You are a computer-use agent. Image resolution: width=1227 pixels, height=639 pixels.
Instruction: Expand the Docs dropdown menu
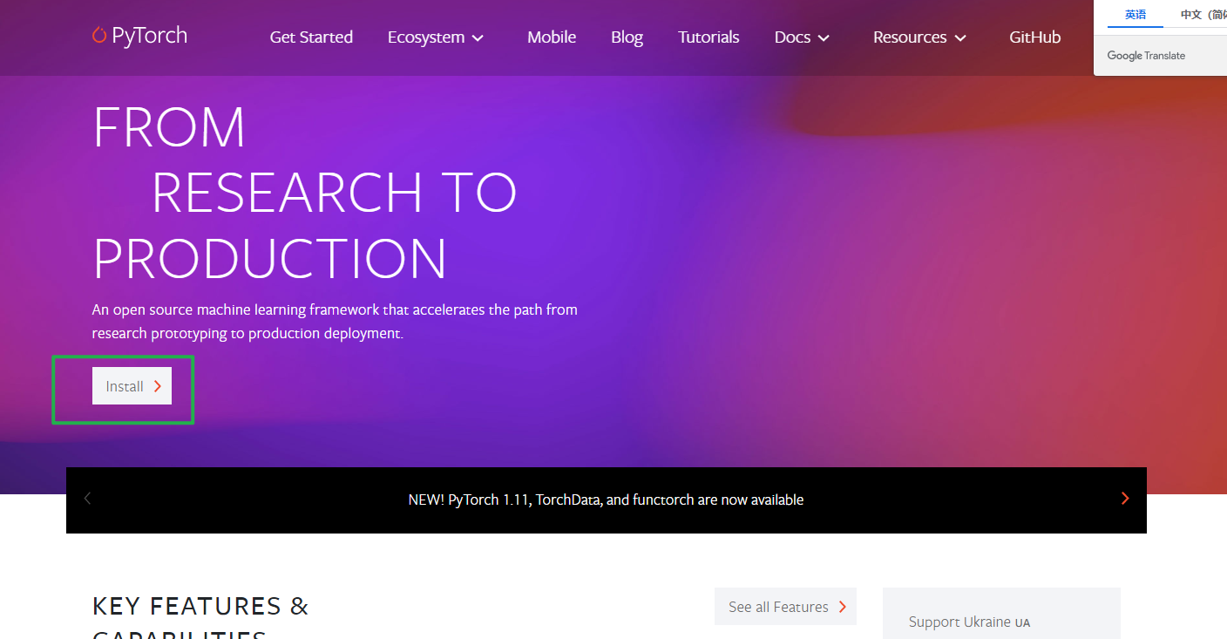[802, 37]
